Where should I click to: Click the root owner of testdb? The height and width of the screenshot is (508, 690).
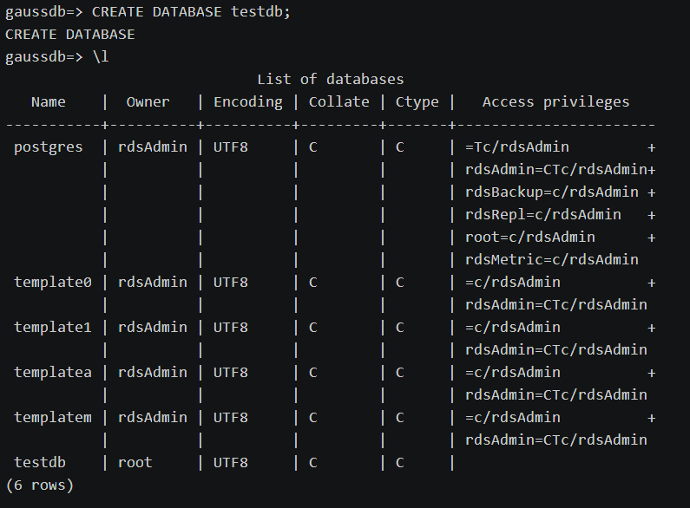coord(135,462)
